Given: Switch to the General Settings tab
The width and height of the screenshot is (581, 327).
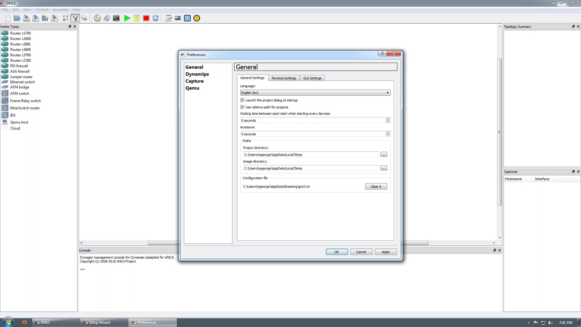Looking at the screenshot, I should pyautogui.click(x=252, y=78).
